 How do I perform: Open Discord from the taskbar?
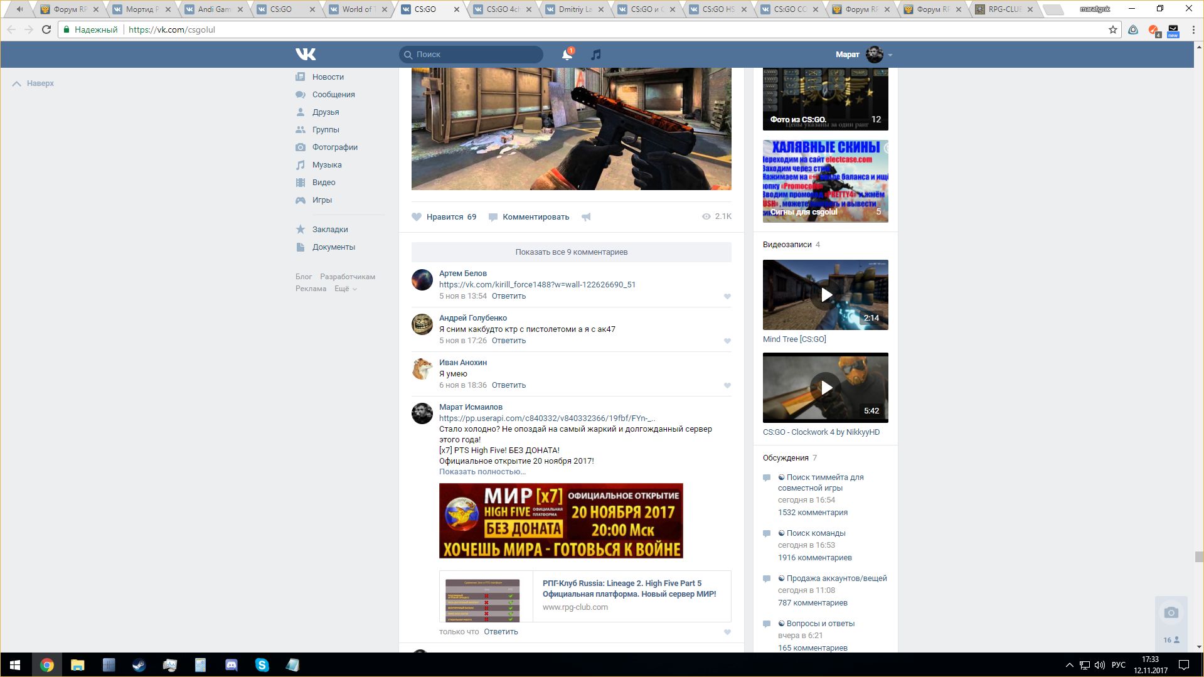coord(231,665)
